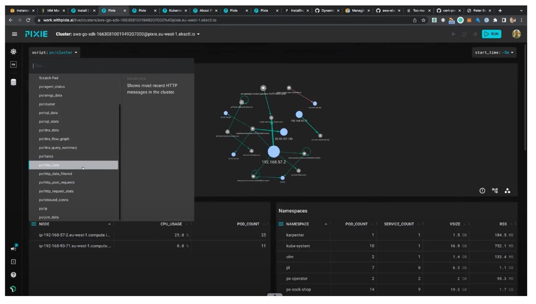The width and height of the screenshot is (536, 304).
Task: Reload the page in the browser
Action: tap(28, 20)
